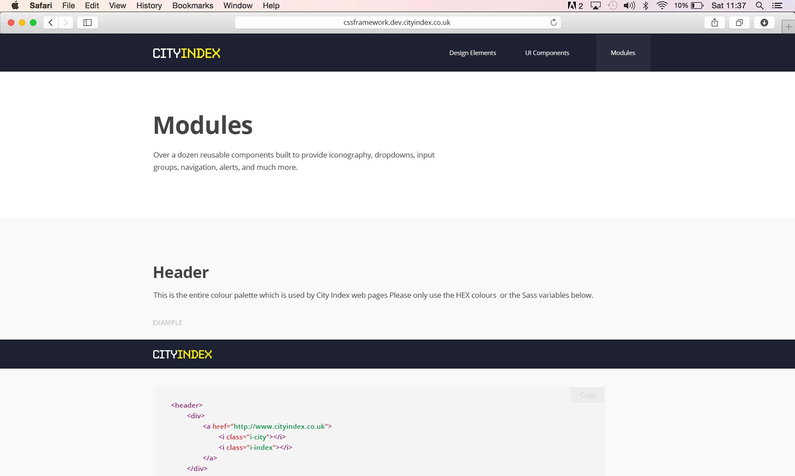Open the History menu
795x476 pixels.
(x=149, y=5)
